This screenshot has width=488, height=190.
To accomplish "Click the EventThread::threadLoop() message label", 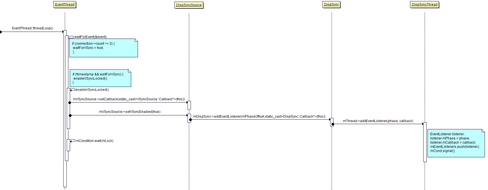I will pos(33,28).
